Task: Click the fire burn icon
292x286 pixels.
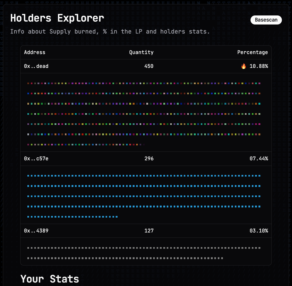Action: (244, 66)
